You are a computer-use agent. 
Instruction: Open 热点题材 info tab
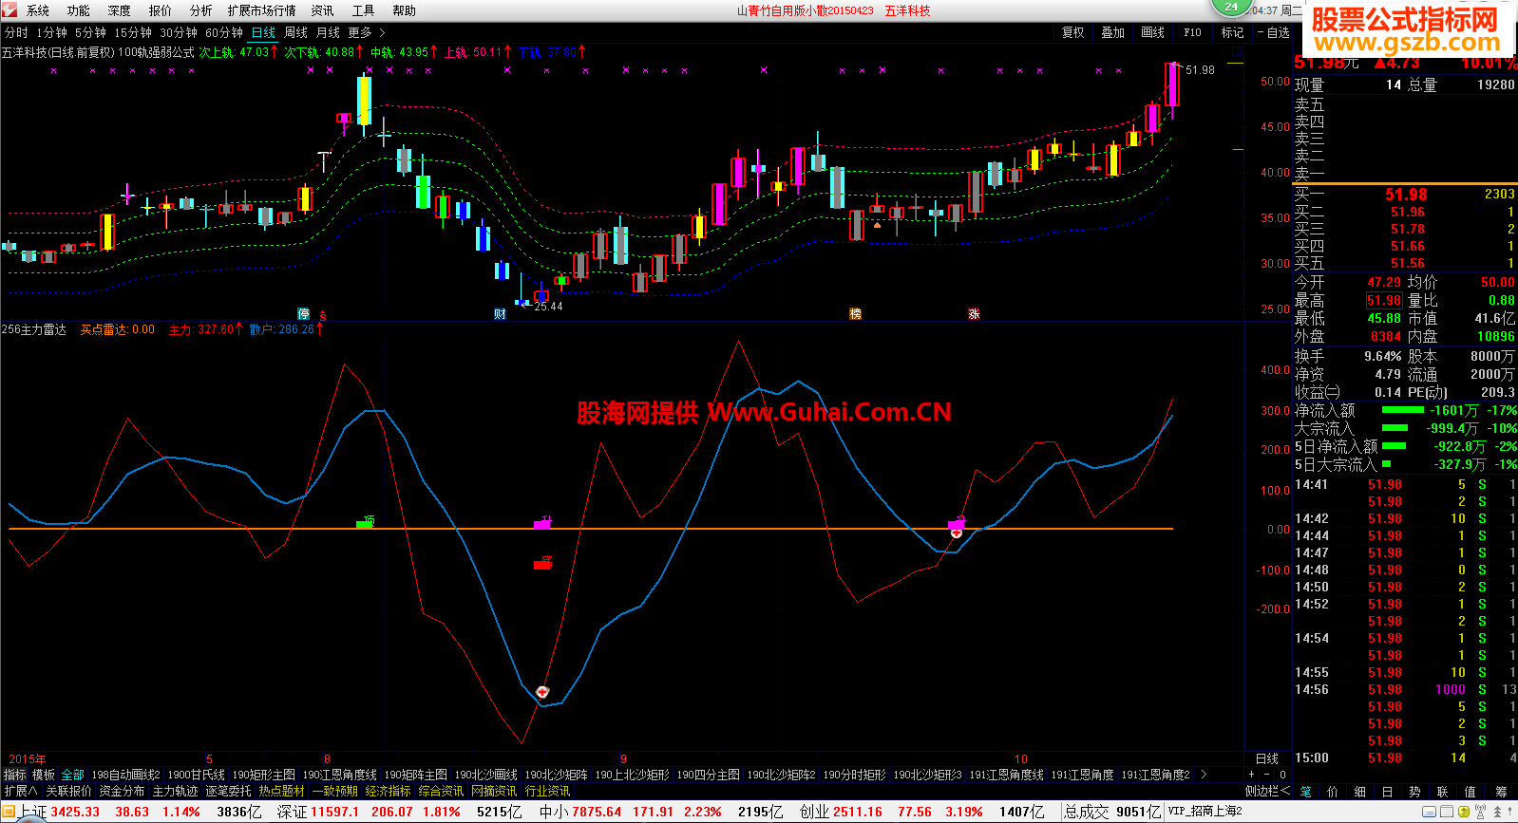coord(281,791)
